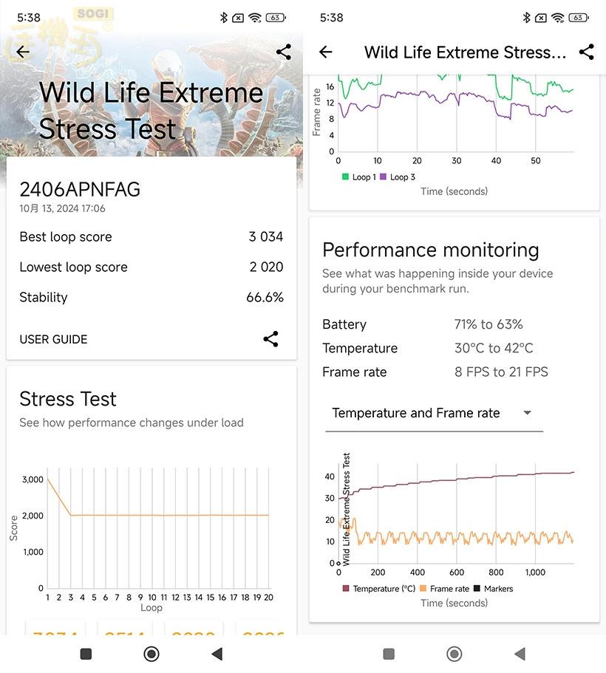606x673 pixels.
Task: Tap back arrow on left results screen
Action: [x=23, y=52]
